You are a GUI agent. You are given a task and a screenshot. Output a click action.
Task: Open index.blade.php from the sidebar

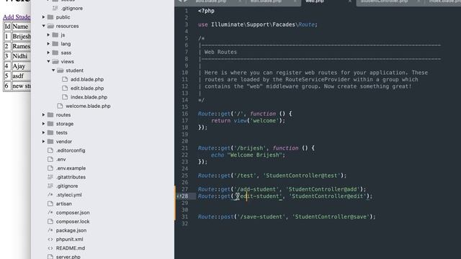(89, 97)
